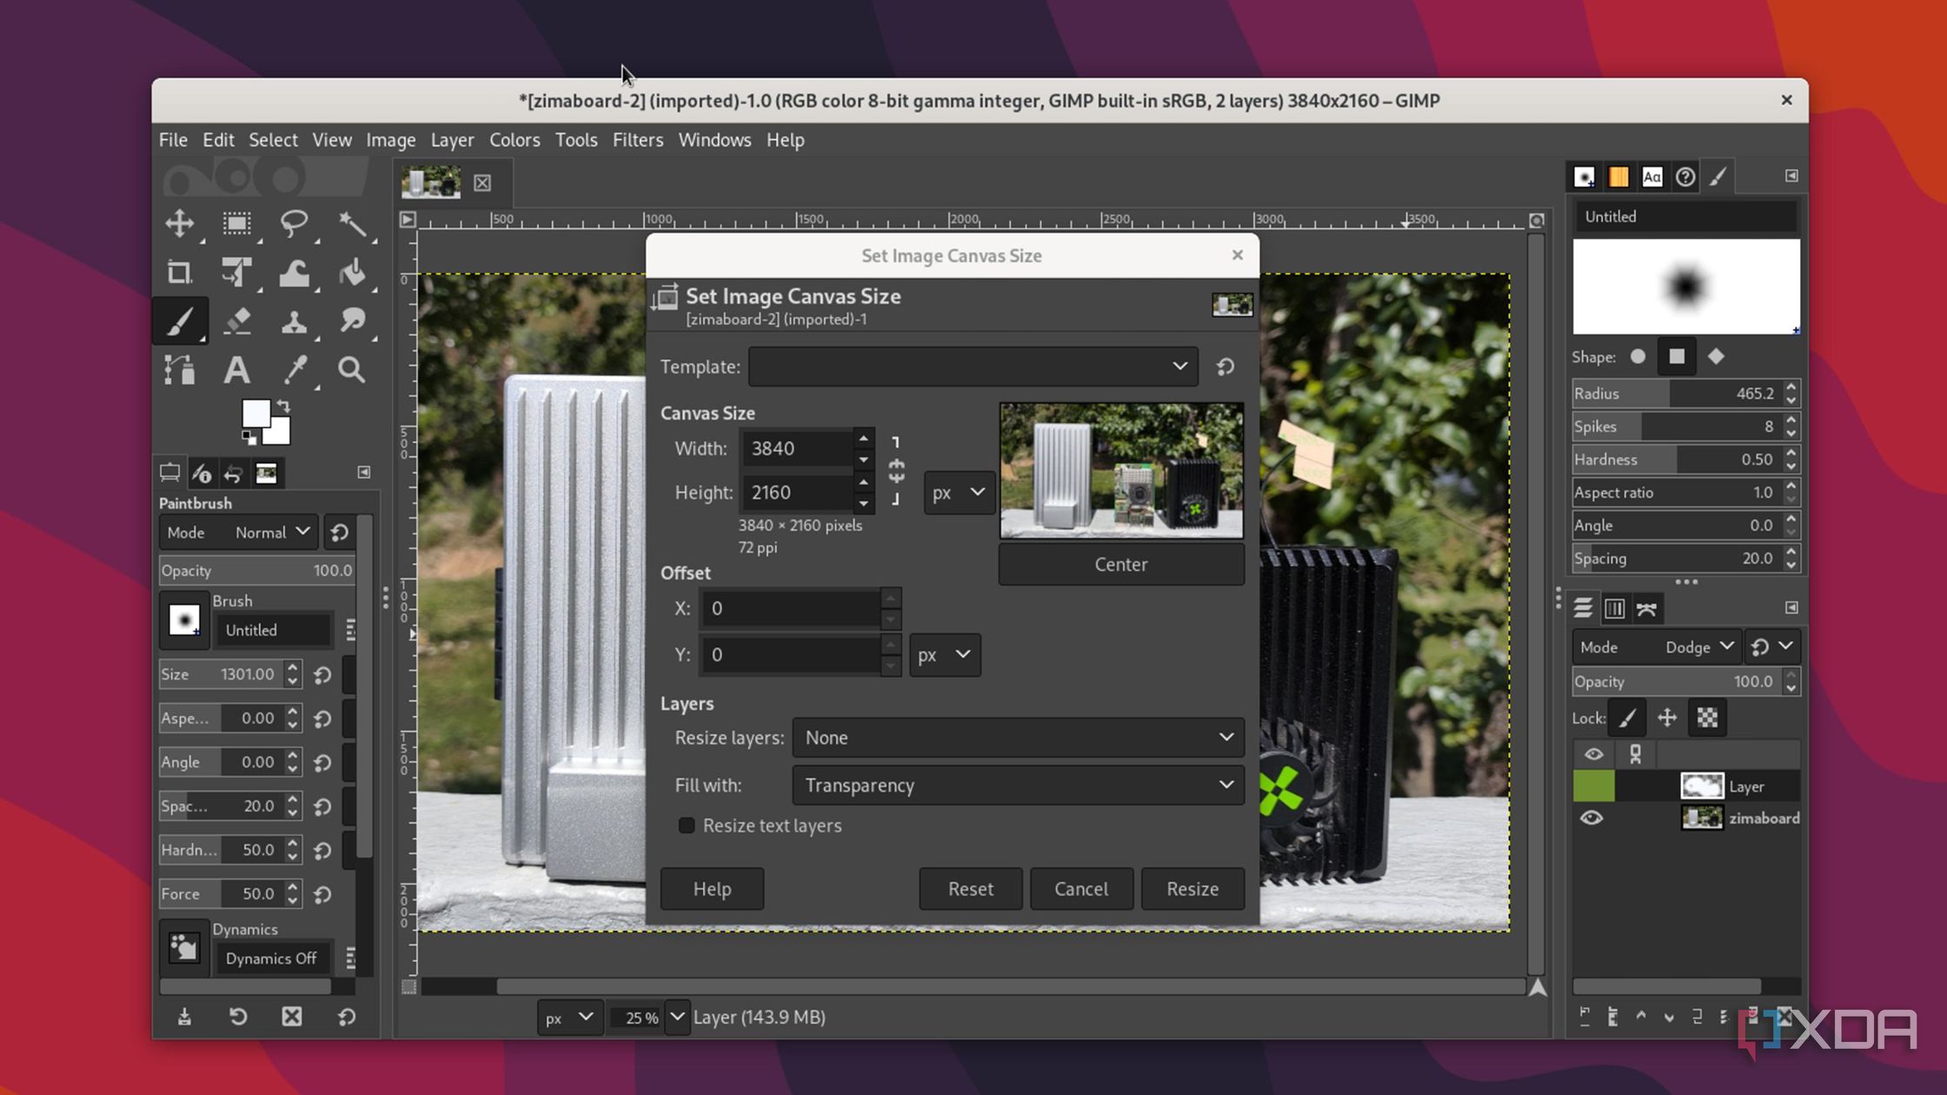Click the Offset X input field

(792, 608)
